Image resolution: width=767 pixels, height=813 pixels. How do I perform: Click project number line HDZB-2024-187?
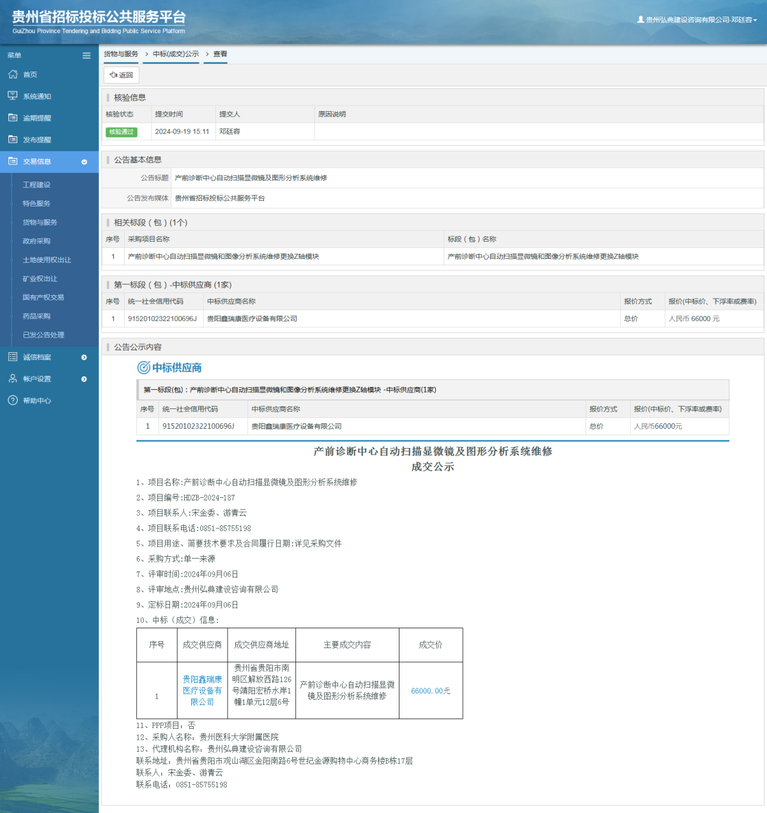pos(185,497)
